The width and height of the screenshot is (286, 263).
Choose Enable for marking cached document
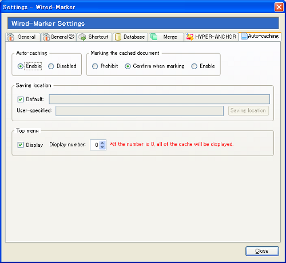pyautogui.click(x=194, y=66)
